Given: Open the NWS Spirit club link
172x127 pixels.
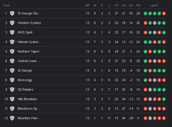Looking at the screenshot, I should (25, 32).
